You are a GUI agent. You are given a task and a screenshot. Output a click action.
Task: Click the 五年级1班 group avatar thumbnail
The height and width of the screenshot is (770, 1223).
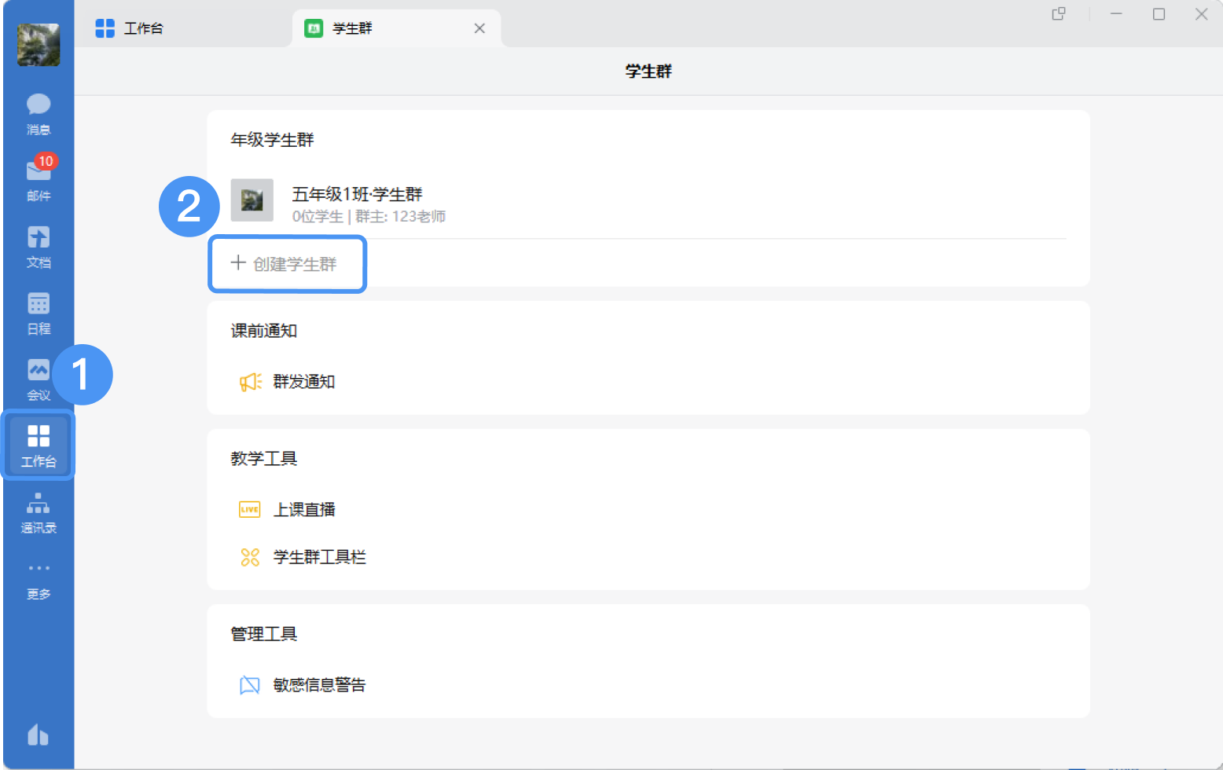point(252,200)
